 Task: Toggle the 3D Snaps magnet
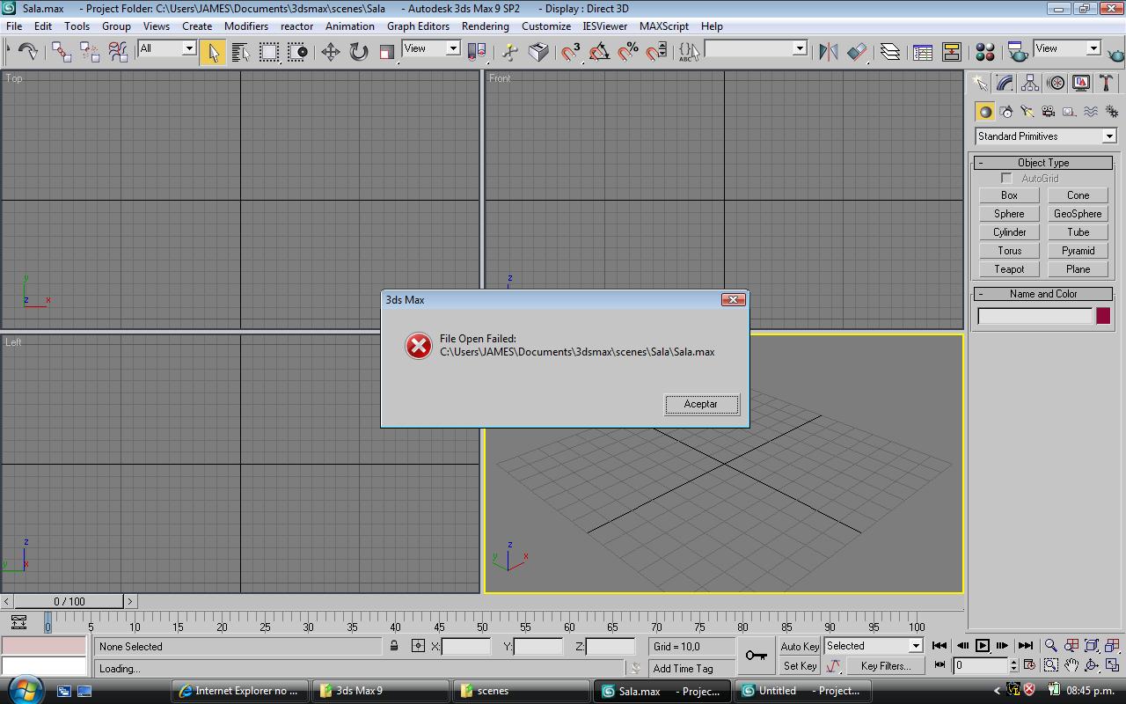pos(571,52)
